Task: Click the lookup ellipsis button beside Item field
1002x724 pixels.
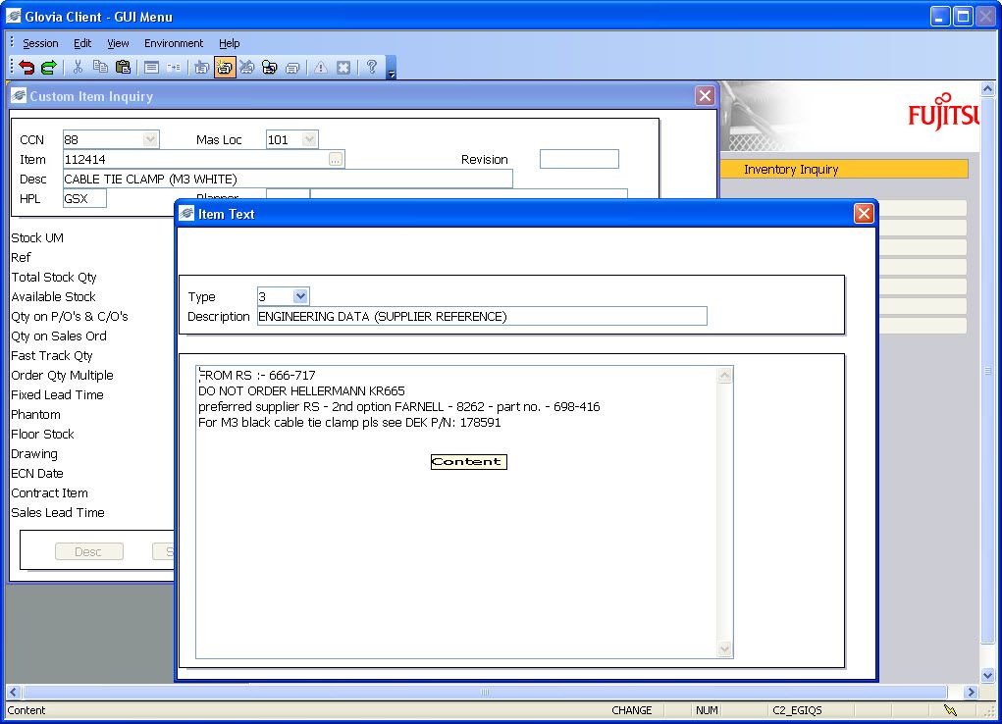Action: tap(336, 160)
